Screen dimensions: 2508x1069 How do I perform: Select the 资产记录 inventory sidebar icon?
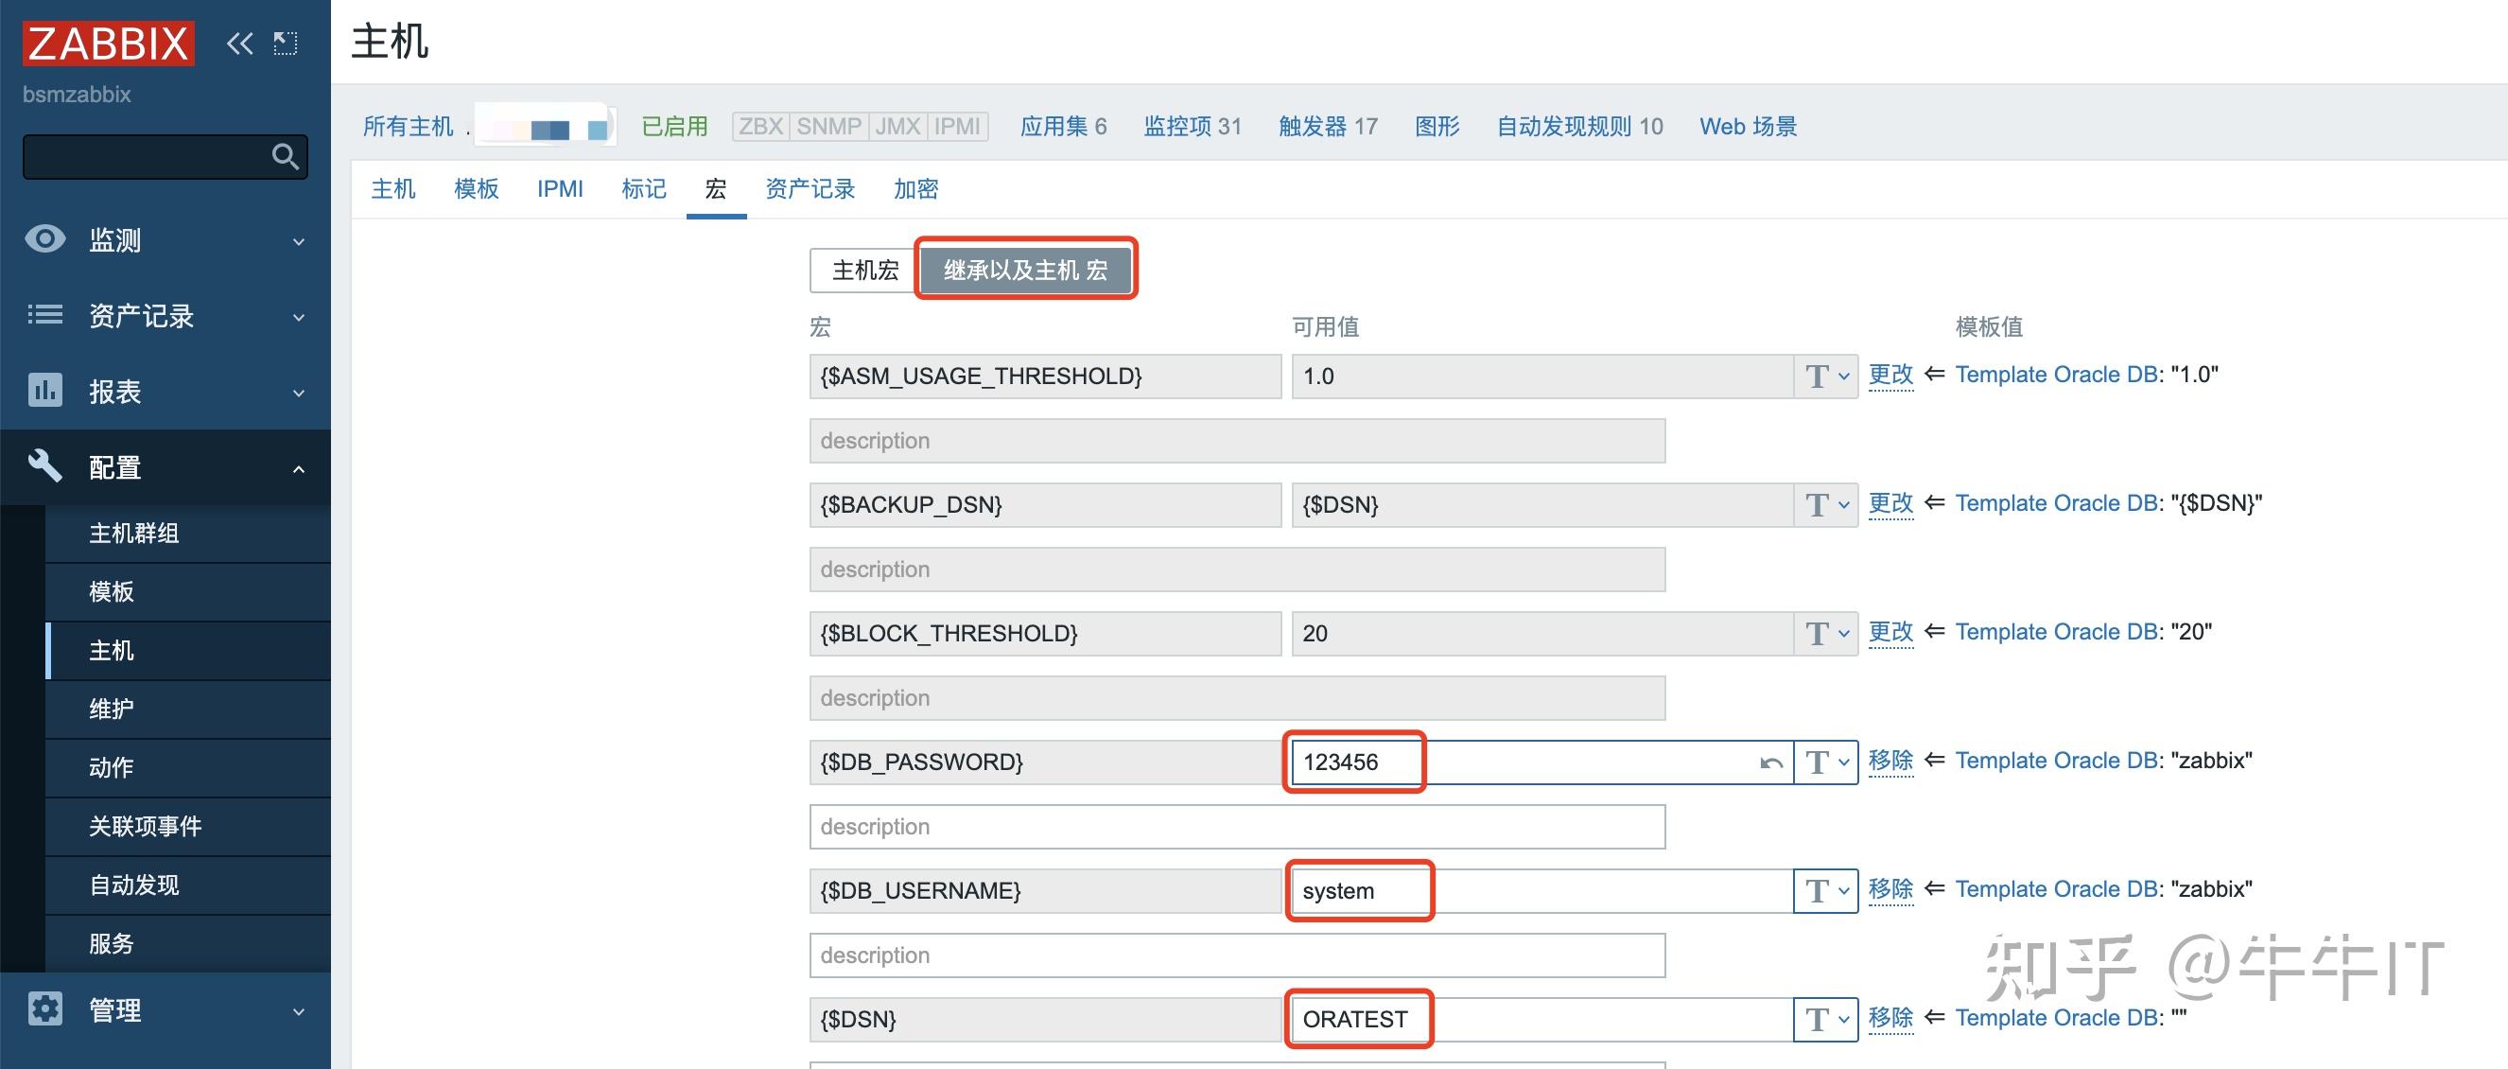pyautogui.click(x=44, y=315)
